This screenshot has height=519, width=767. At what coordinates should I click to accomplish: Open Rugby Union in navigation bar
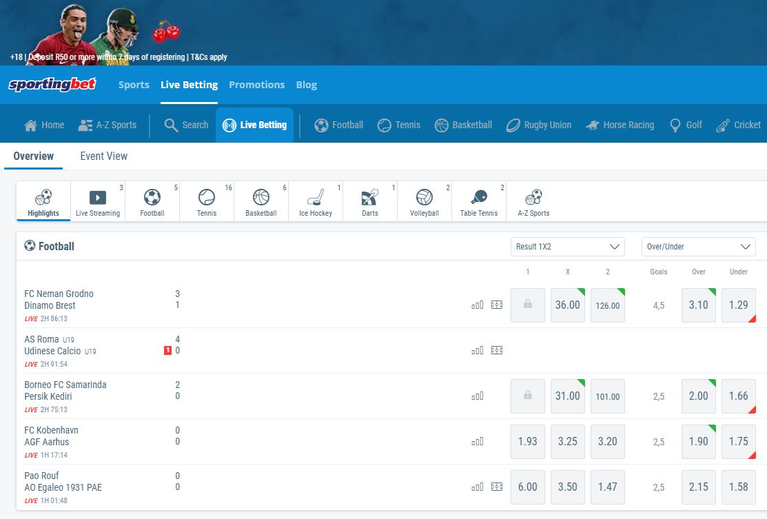point(539,125)
